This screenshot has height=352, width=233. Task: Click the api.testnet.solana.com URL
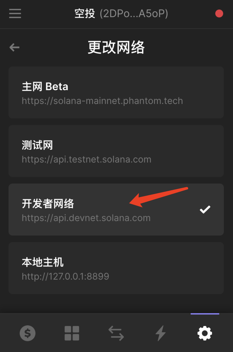pos(87,160)
